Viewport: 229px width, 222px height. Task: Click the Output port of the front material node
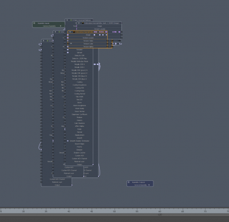tap(93, 164)
